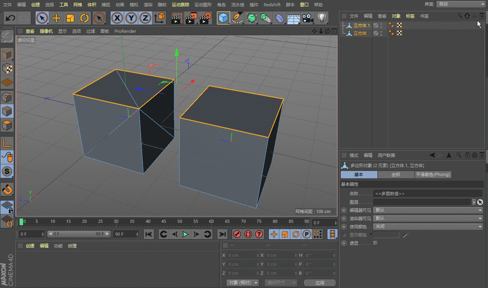Open the 编辑器可见 dropdown
This screenshot has height=288, width=488.
(428, 210)
